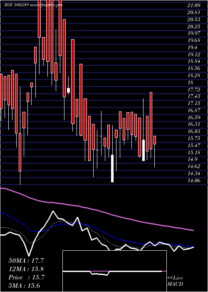Click the 20.53 price axis label
The image size is (208, 292).
(x=194, y=20)
